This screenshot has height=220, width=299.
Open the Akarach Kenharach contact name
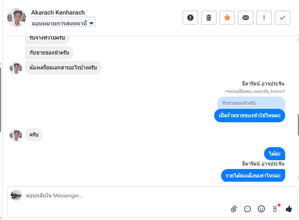click(x=58, y=12)
